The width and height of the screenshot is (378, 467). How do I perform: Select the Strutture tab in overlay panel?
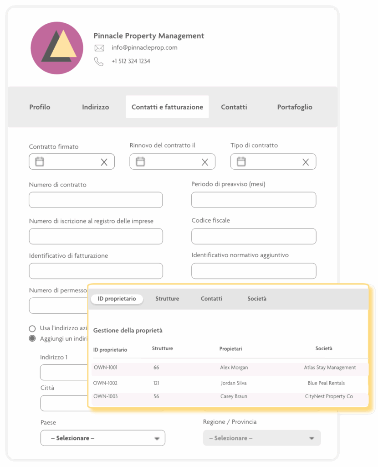(167, 299)
